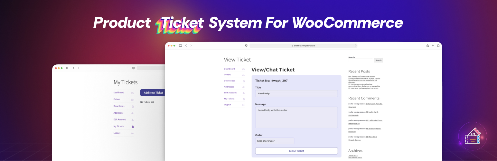
Task: Open recent post Excepturi consequatur et eos soluta
Action: (364, 78)
